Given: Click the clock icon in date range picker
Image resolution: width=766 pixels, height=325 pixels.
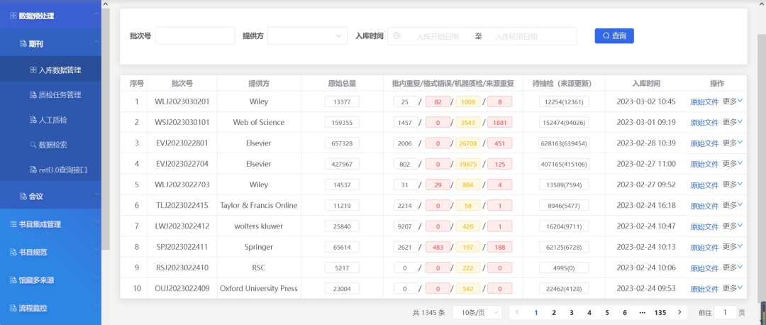Looking at the screenshot, I should click(396, 36).
